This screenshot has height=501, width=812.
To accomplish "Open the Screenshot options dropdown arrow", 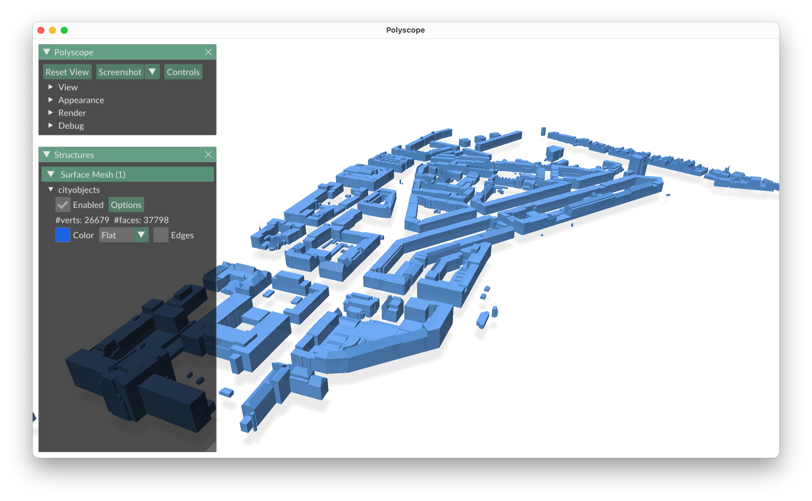I will pos(152,72).
